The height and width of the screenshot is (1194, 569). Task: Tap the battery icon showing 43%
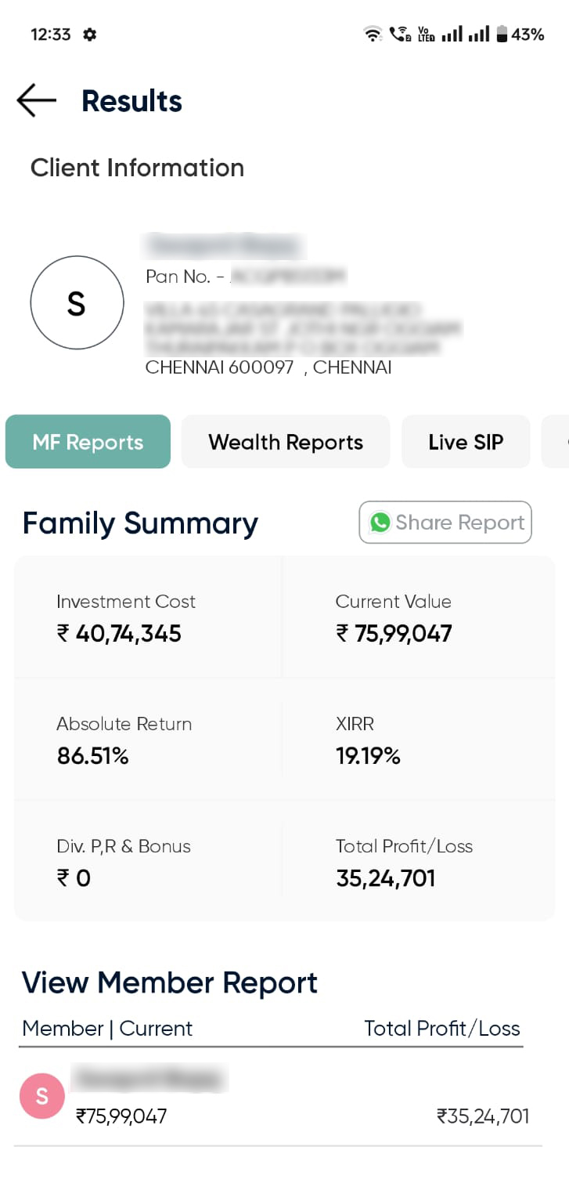point(502,34)
